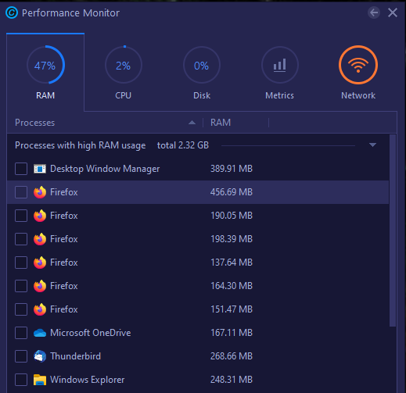Select the Microsoft OneDrive checkbox
This screenshot has height=393, width=406.
coord(21,333)
